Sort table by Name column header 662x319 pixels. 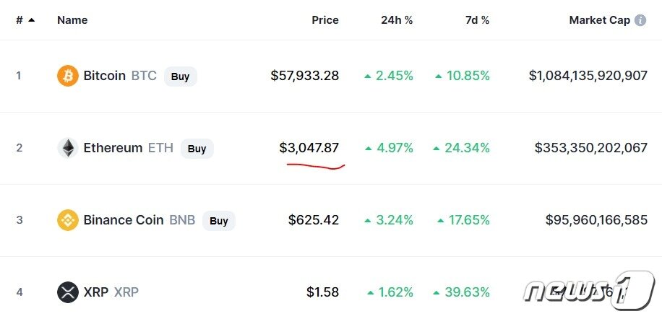tap(72, 20)
